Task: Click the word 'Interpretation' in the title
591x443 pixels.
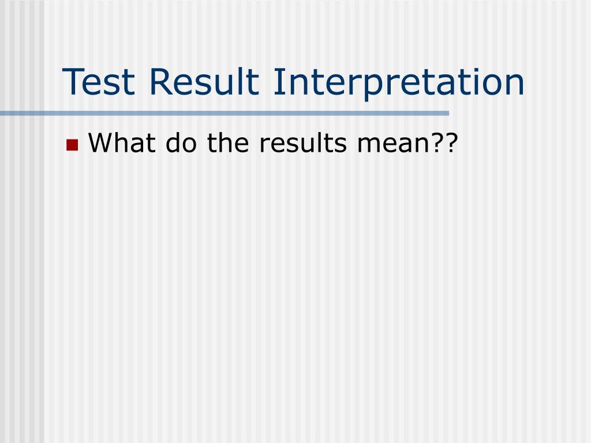Action: coord(399,84)
